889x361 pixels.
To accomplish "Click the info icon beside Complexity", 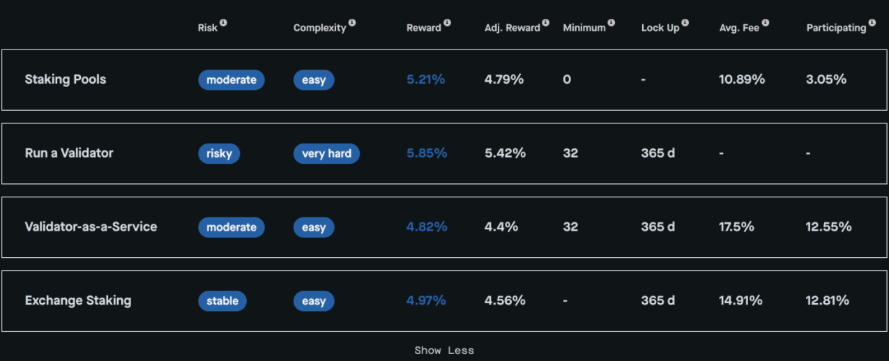I will coord(352,24).
